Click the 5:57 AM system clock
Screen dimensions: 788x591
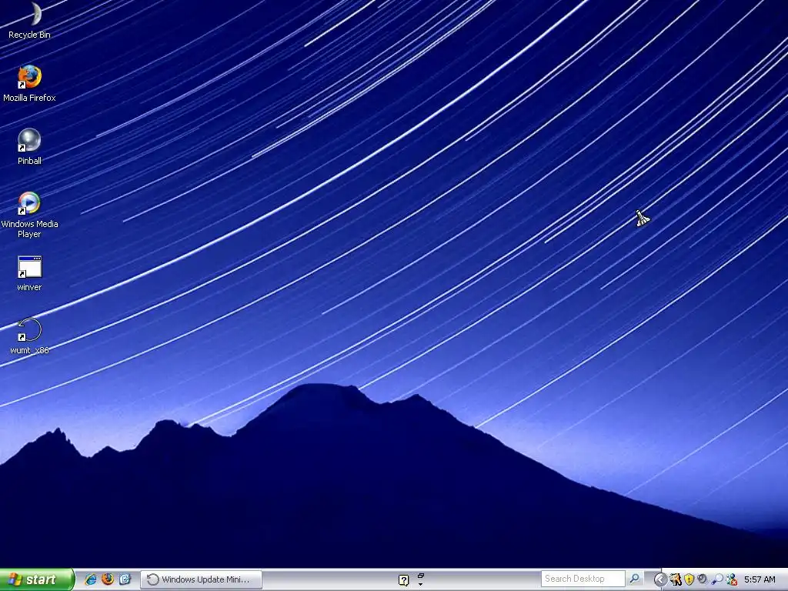point(760,579)
